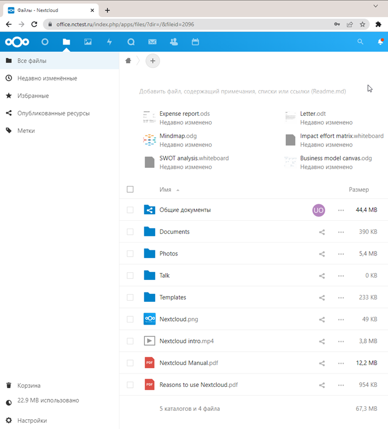Select the Nextcloud Manual.pdf checkbox

(x=130, y=363)
